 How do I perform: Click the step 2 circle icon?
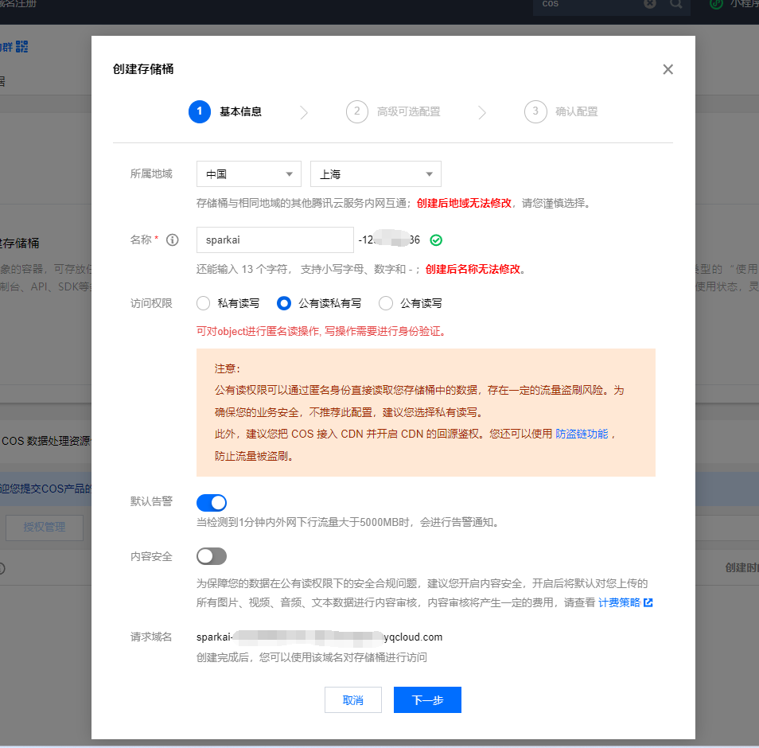[x=357, y=111]
